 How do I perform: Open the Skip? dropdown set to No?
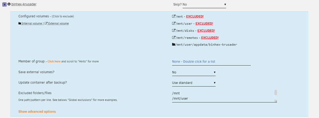(204, 4)
